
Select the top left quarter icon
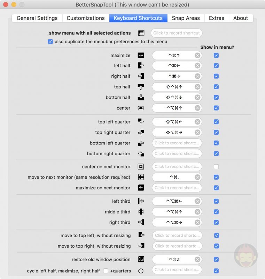point(141,122)
